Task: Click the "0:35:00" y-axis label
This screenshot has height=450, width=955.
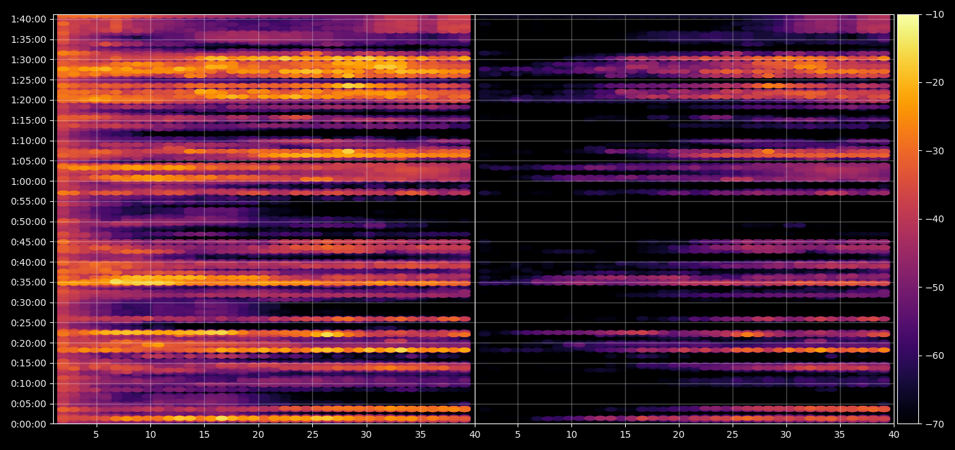Action: (29, 282)
